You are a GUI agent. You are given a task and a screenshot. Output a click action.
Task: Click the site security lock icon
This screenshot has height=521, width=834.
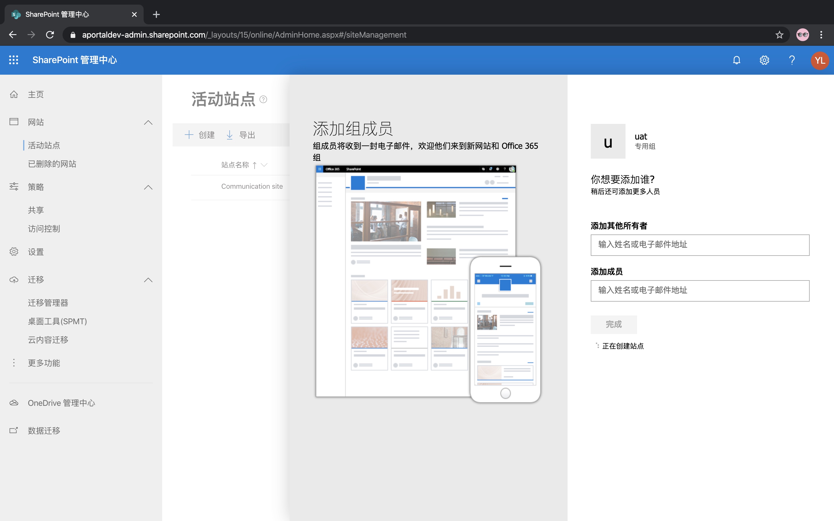pos(73,35)
